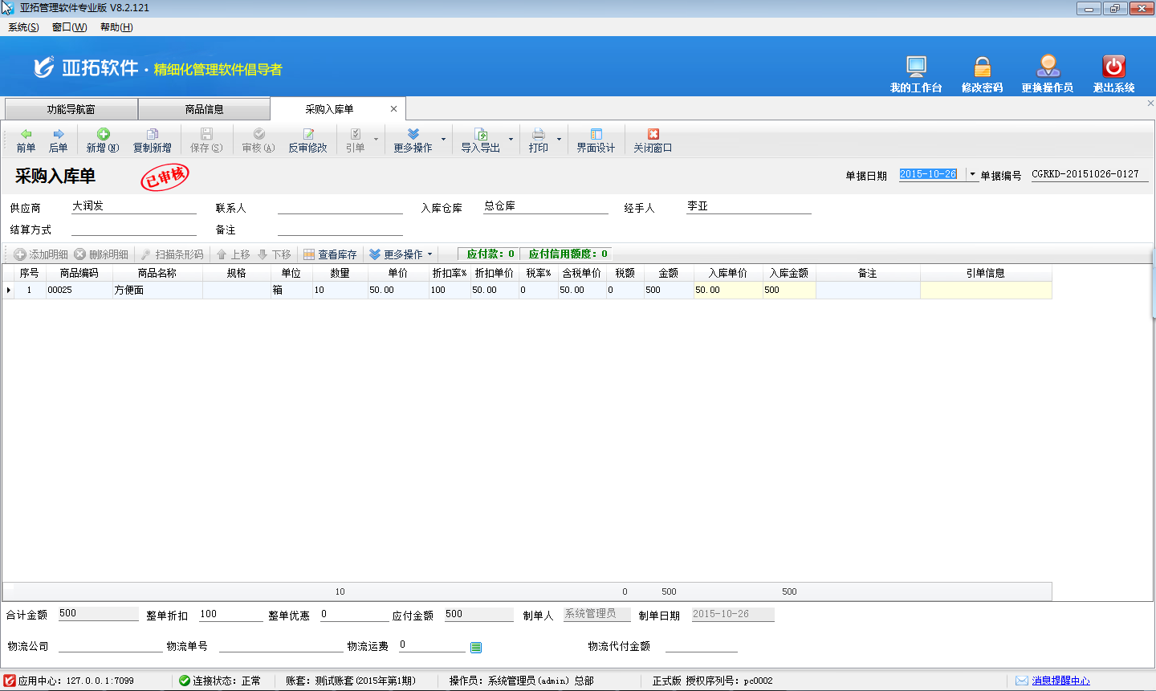The height and width of the screenshot is (691, 1156).
Task: Go to next document with 后单 icon
Action: (58, 135)
